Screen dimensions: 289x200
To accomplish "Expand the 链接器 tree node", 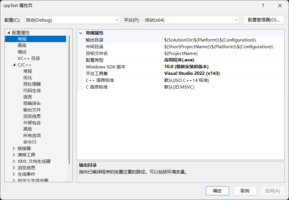I will point(14,148).
